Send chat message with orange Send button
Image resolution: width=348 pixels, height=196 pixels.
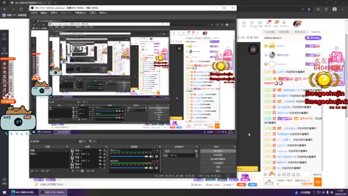click(x=318, y=182)
